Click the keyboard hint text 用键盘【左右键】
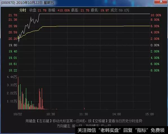 39,121
